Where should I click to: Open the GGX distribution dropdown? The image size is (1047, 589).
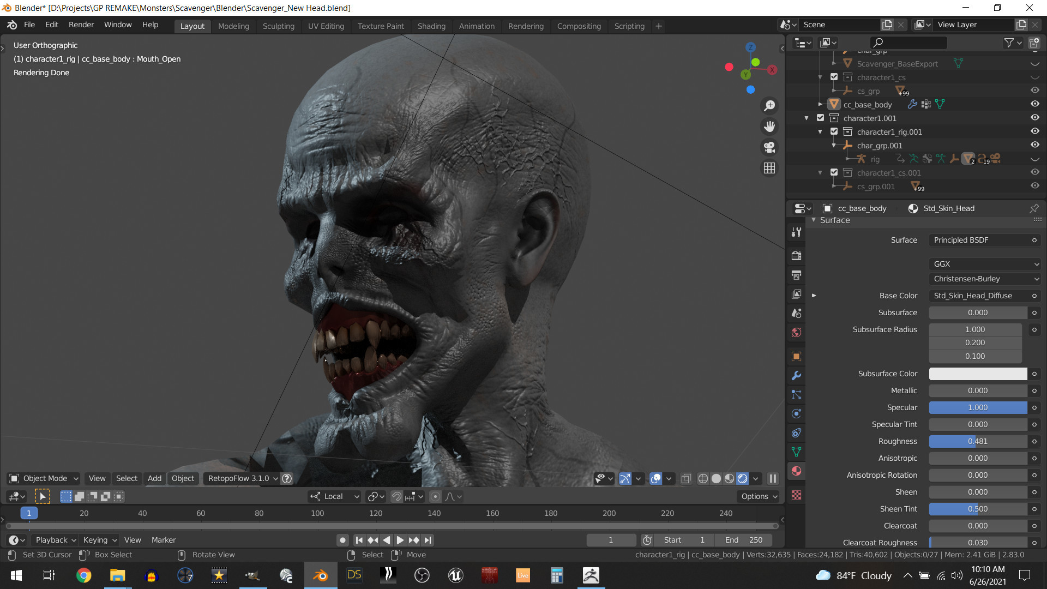pos(985,264)
